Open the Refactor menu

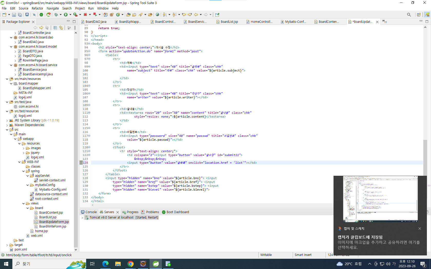(37, 8)
